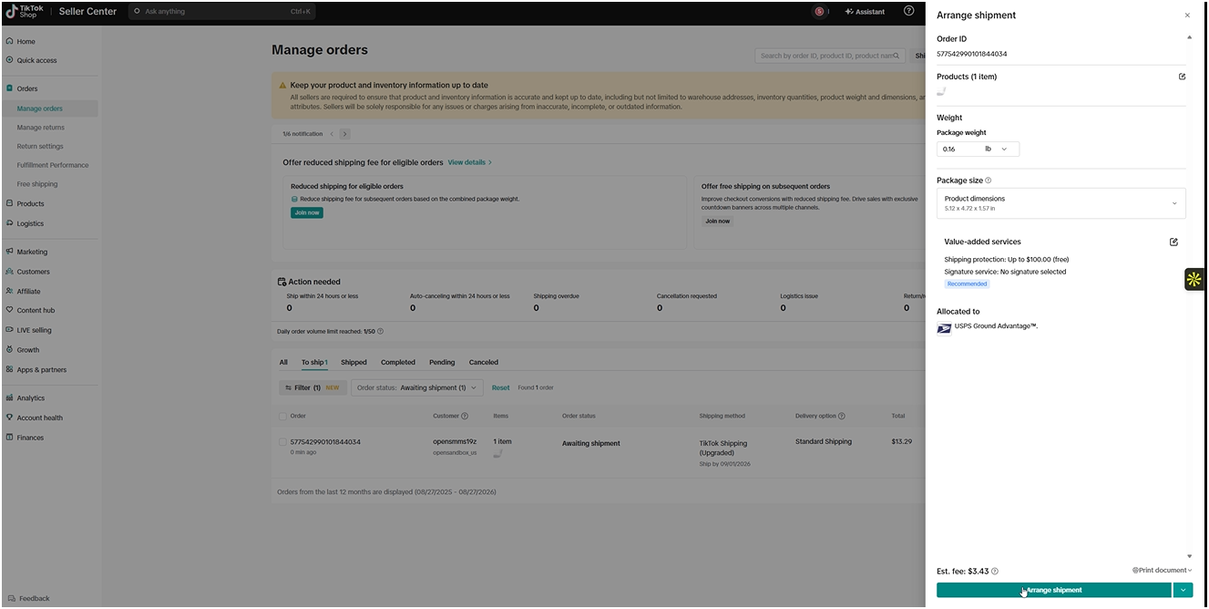The width and height of the screenshot is (1209, 609).
Task: Switch to the Pending tab
Action: (442, 362)
